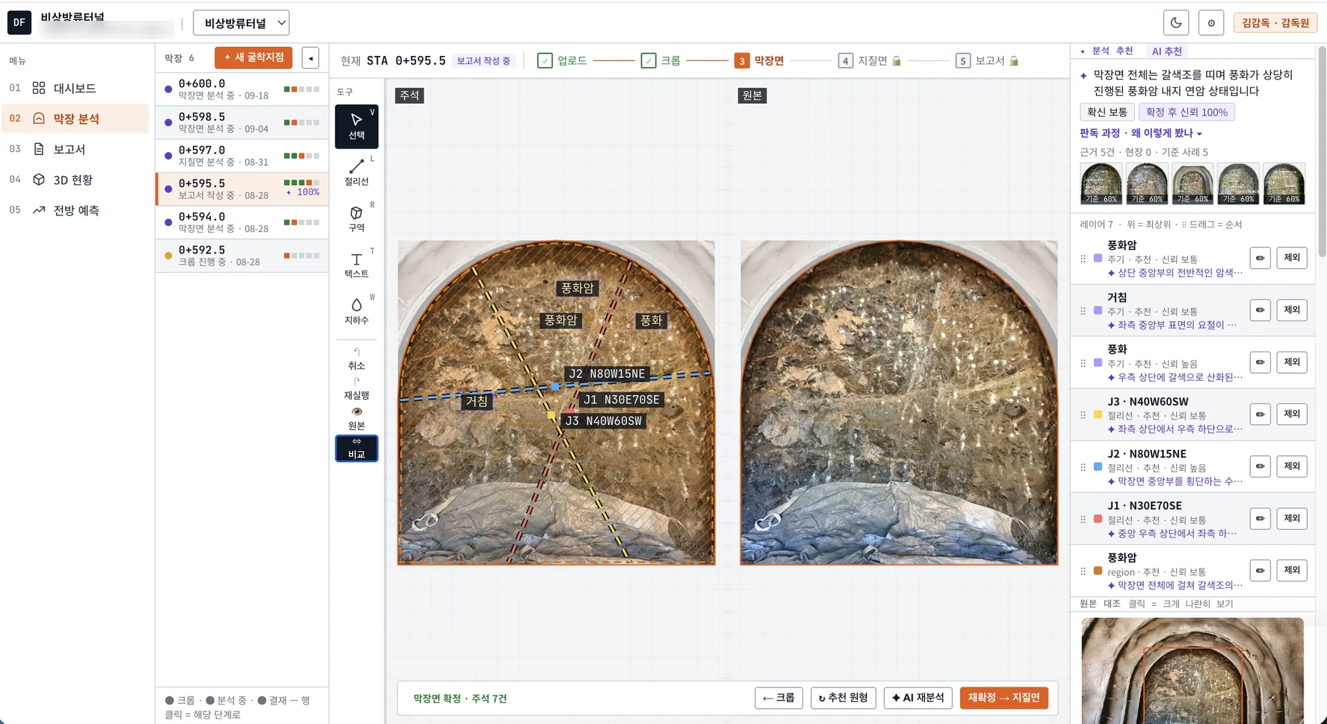Screen dimensions: 1327x724
Task: Activate the 텍스트 text tool
Action: [357, 265]
